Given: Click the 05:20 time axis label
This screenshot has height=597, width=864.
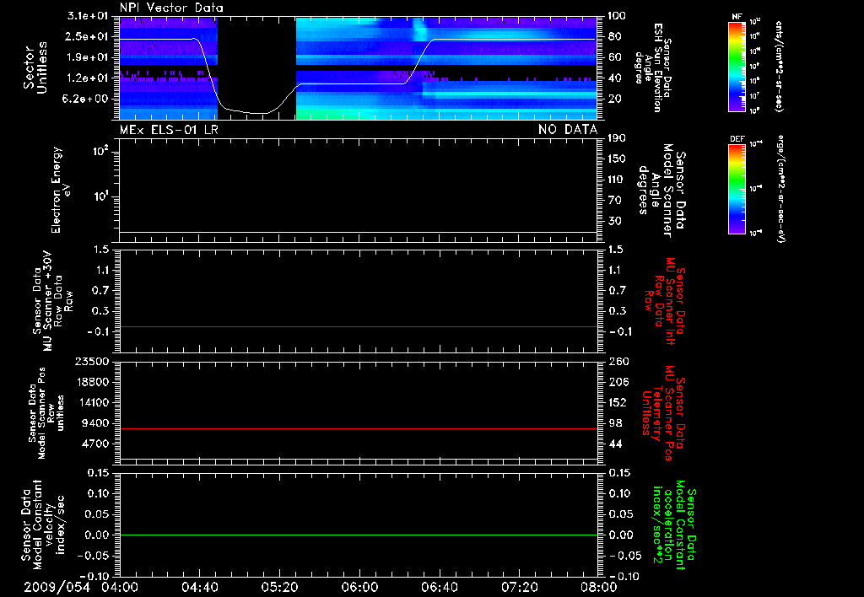Looking at the screenshot, I should click(x=279, y=587).
